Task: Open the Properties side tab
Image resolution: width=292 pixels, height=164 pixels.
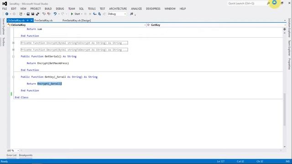Action: [x=289, y=64]
